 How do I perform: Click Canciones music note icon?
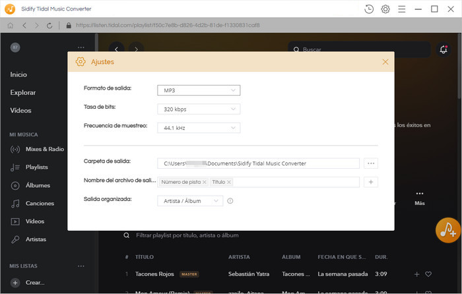(15, 204)
